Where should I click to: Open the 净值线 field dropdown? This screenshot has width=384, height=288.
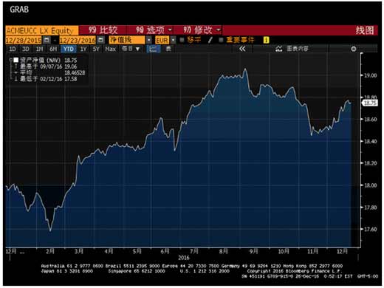pos(149,40)
